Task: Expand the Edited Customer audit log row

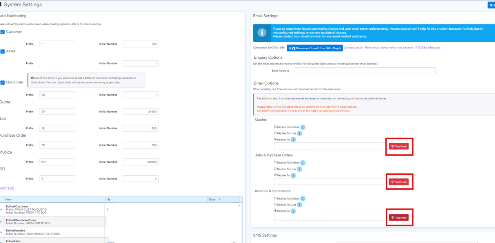Action: [1, 210]
